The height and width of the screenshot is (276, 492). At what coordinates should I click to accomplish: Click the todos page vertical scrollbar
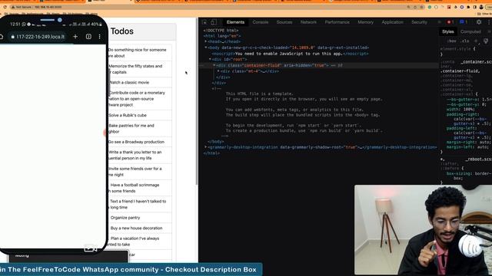(197, 102)
